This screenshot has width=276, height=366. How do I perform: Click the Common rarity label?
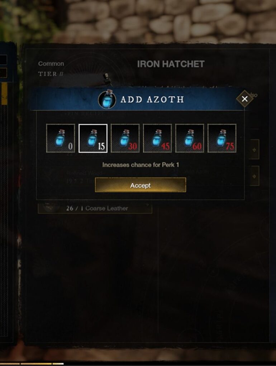(x=51, y=64)
